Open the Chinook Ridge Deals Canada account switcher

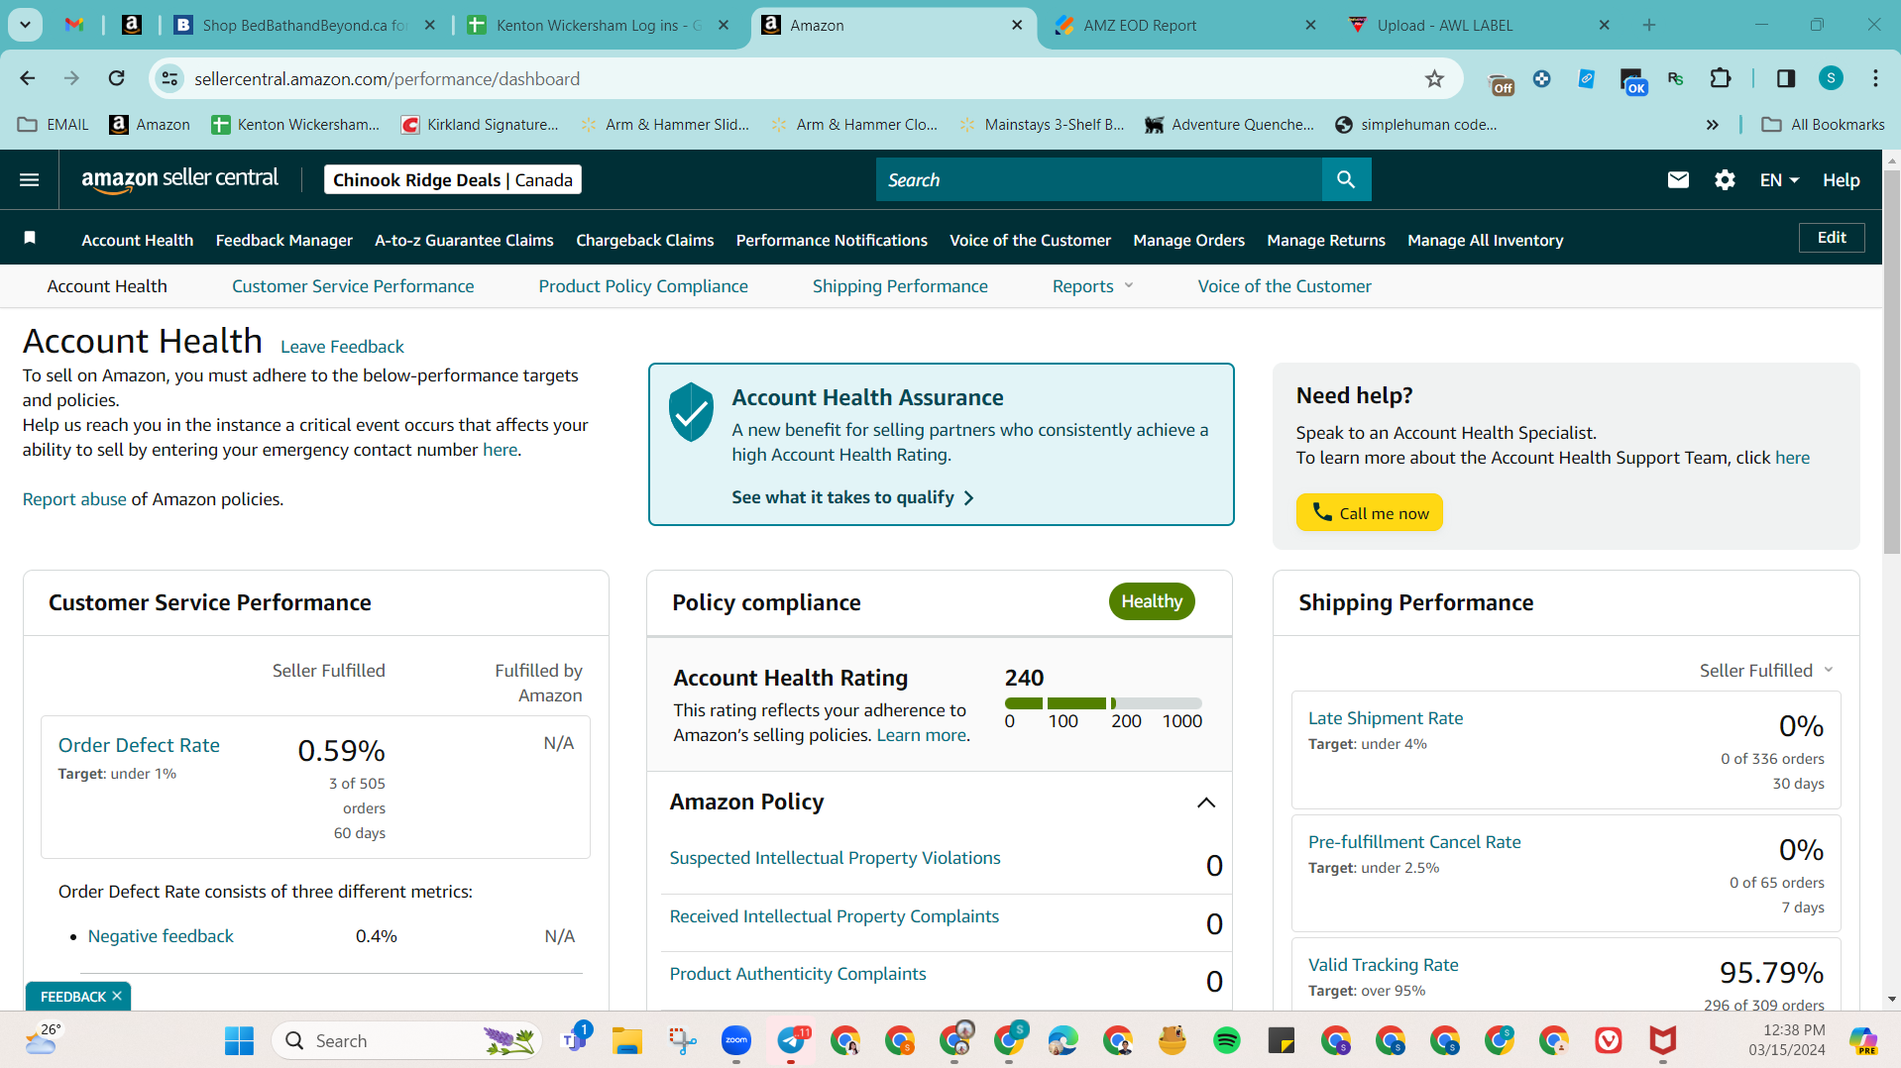coord(453,179)
